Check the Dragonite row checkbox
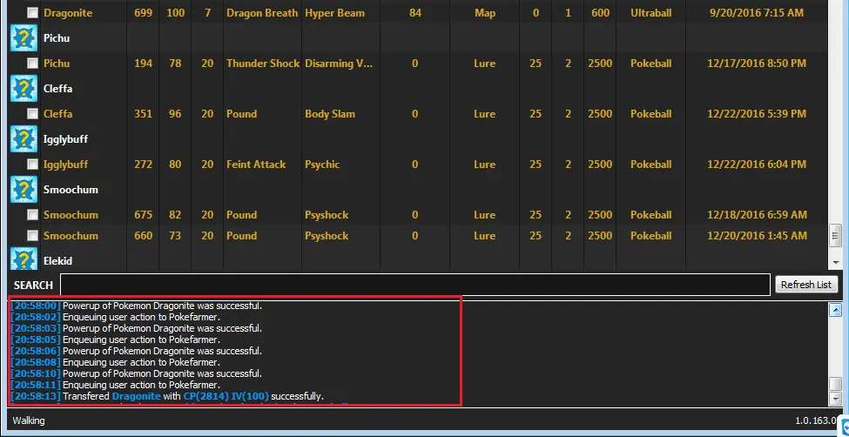The height and width of the screenshot is (437, 849). click(x=32, y=14)
